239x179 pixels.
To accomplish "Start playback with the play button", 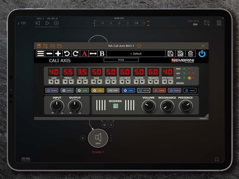I will coord(47,23).
